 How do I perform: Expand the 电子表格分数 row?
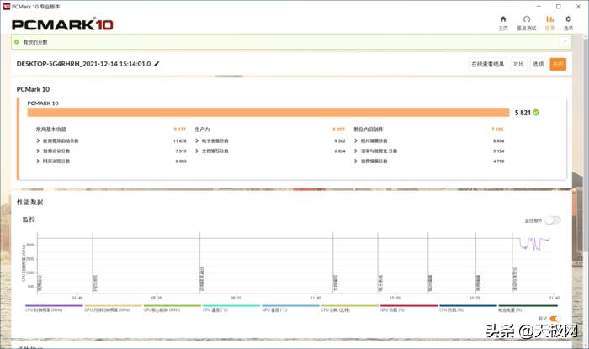point(197,140)
